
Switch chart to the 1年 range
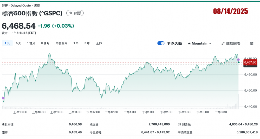click(76, 43)
